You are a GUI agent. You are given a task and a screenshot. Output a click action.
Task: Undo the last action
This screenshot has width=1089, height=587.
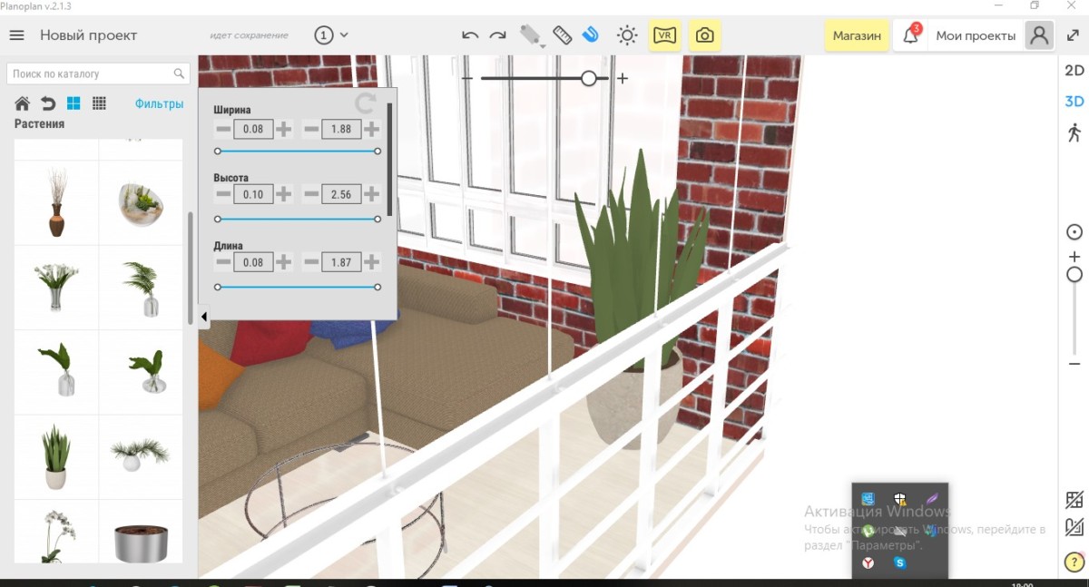click(470, 35)
